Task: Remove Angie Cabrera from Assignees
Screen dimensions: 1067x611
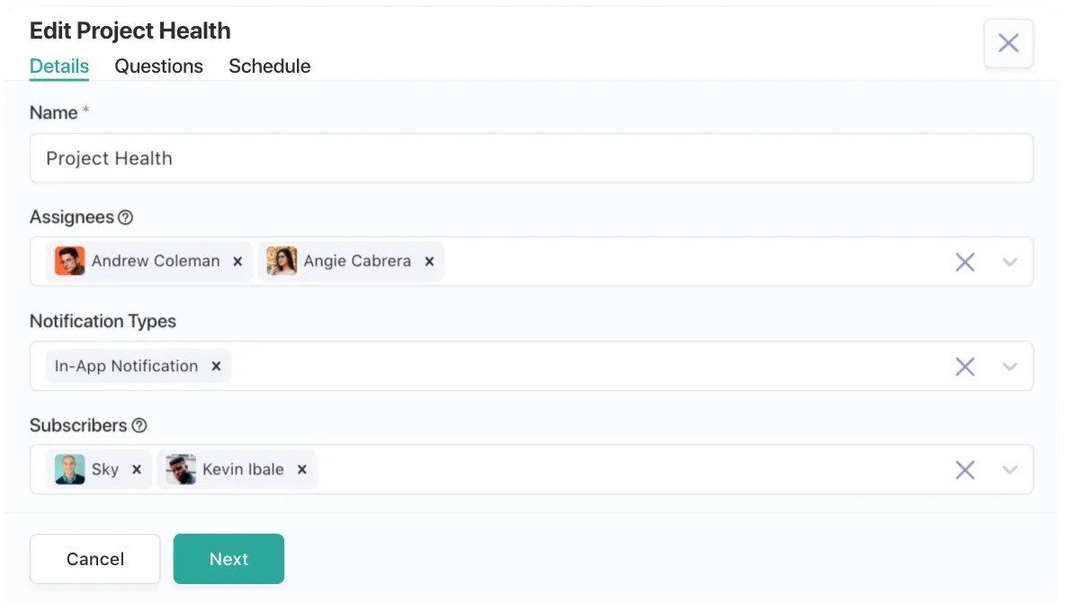Action: [x=429, y=261]
